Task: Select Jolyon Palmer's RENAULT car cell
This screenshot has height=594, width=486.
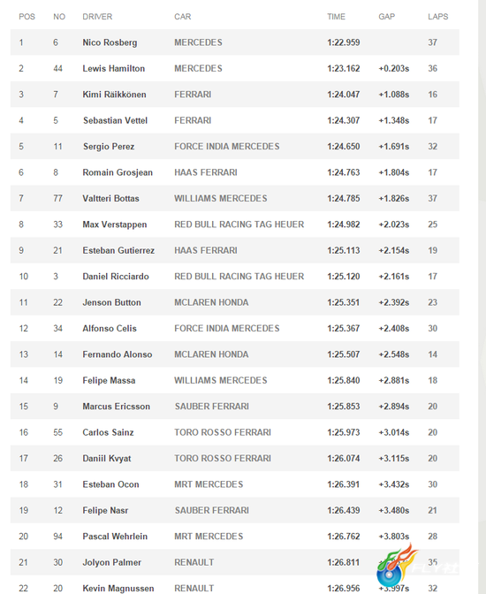Action: click(194, 562)
